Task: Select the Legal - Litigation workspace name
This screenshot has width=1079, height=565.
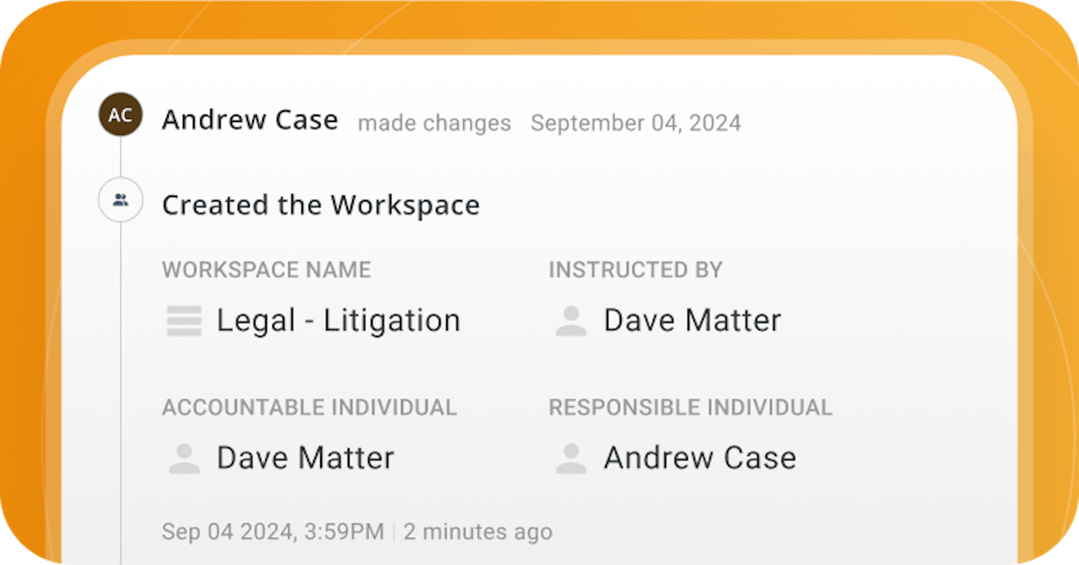Action: [338, 321]
